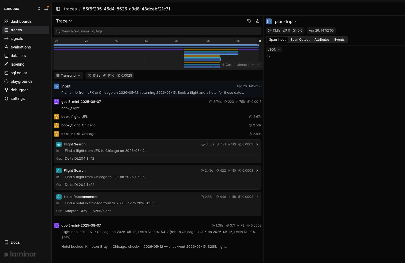Go to signals page
This screenshot has height=263, width=405.
pos(26,39)
